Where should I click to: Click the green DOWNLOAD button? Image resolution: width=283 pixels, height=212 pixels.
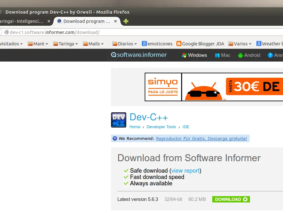pyautogui.click(x=231, y=199)
